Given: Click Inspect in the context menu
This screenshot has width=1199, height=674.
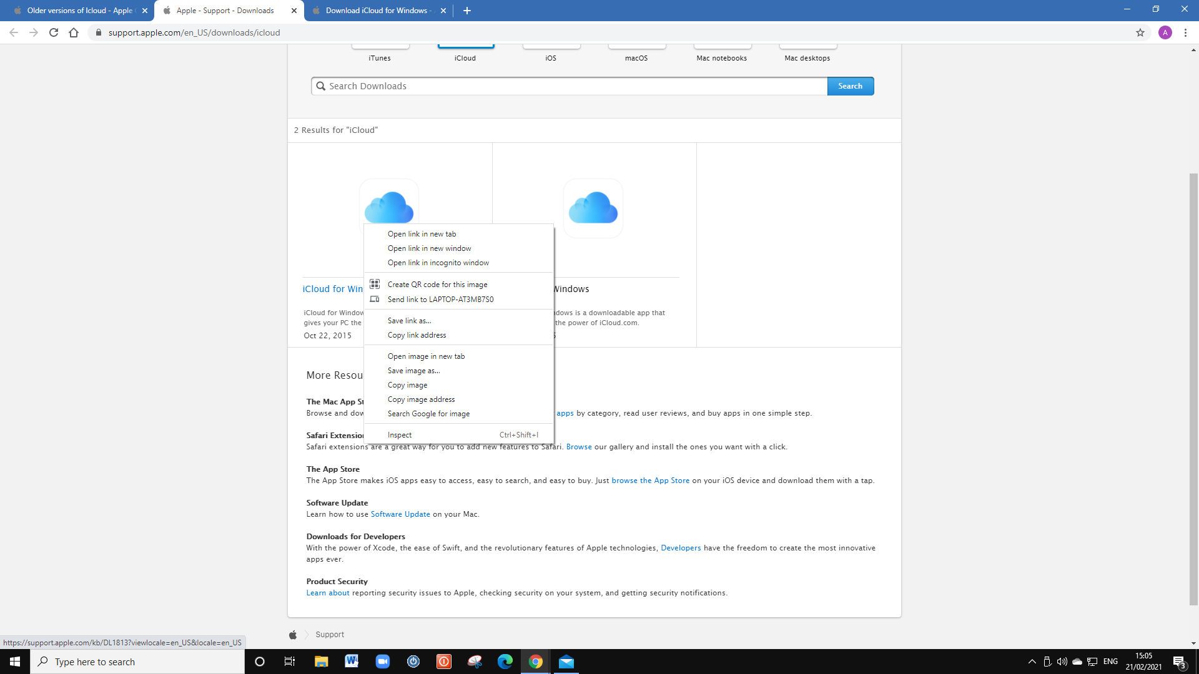Looking at the screenshot, I should 400,435.
